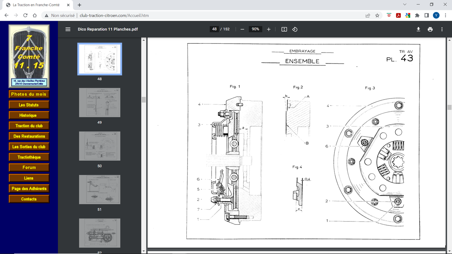Open the tab search dropdown chevron
The image size is (452, 254).
405,4
